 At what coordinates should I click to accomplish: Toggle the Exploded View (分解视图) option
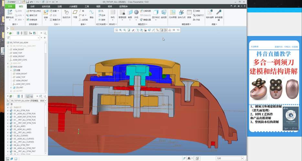[x=145, y=11]
